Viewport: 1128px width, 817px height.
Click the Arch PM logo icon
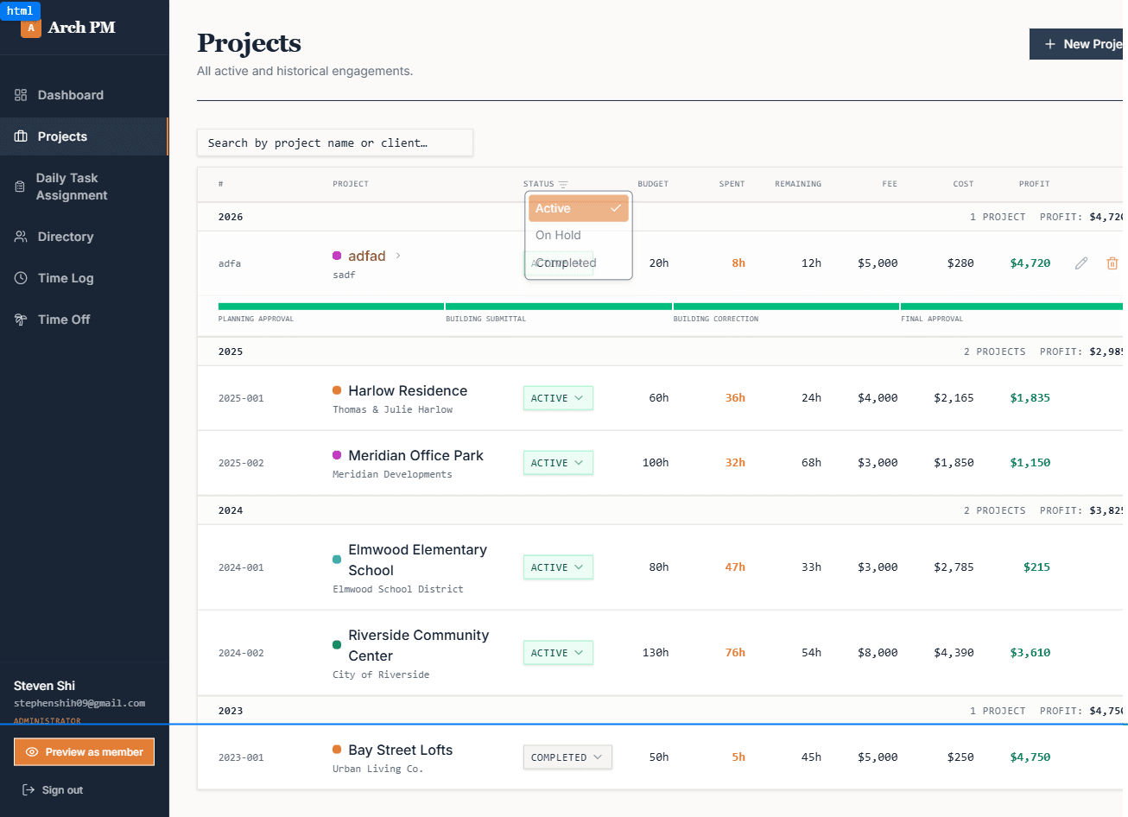point(31,28)
